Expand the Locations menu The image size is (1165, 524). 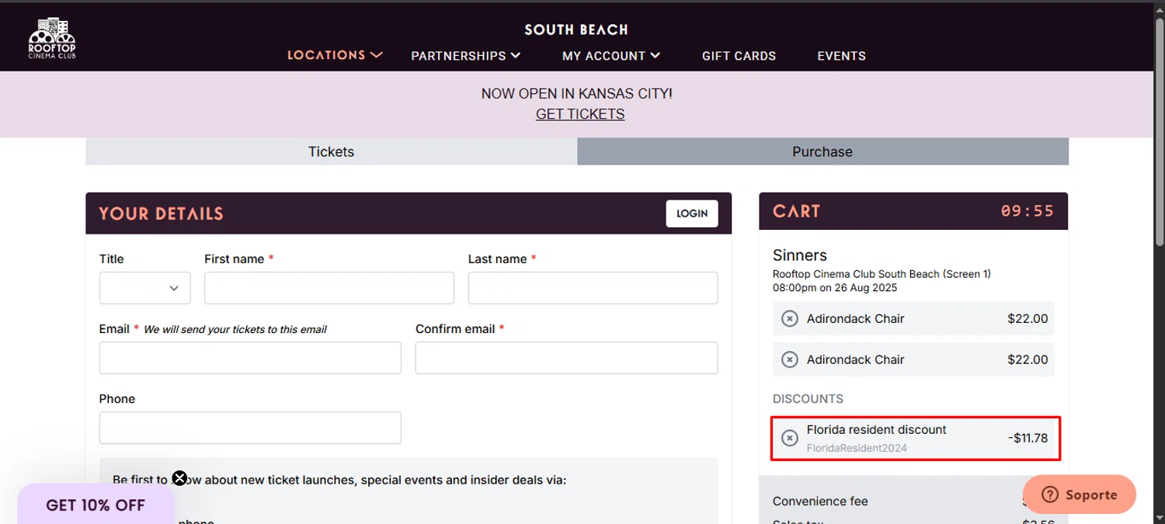[x=335, y=55]
